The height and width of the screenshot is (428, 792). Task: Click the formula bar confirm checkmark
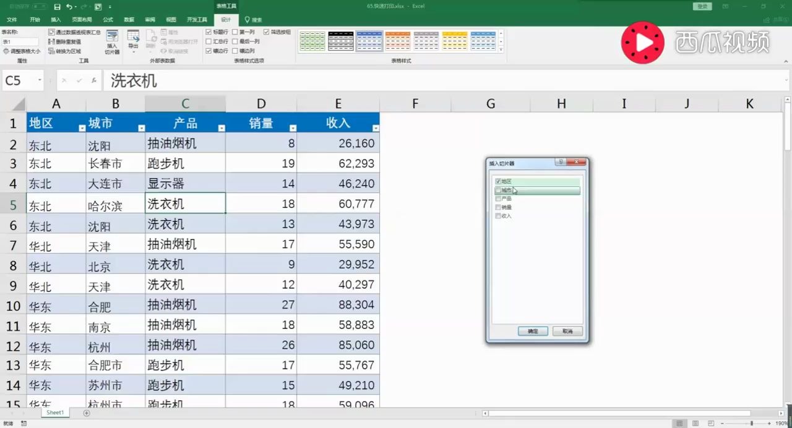point(79,80)
